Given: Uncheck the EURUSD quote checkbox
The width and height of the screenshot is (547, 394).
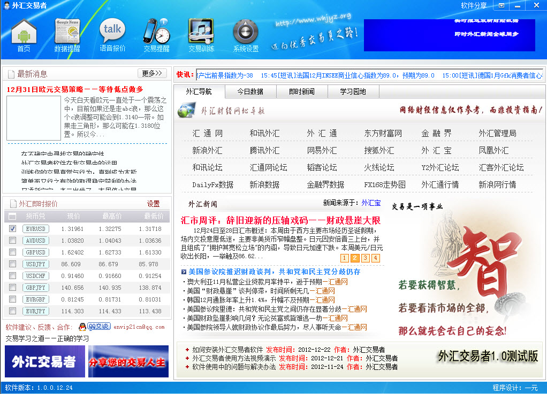Looking at the screenshot, I should click(x=12, y=228).
